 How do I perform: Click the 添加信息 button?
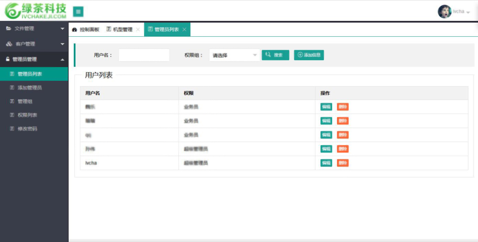[309, 55]
